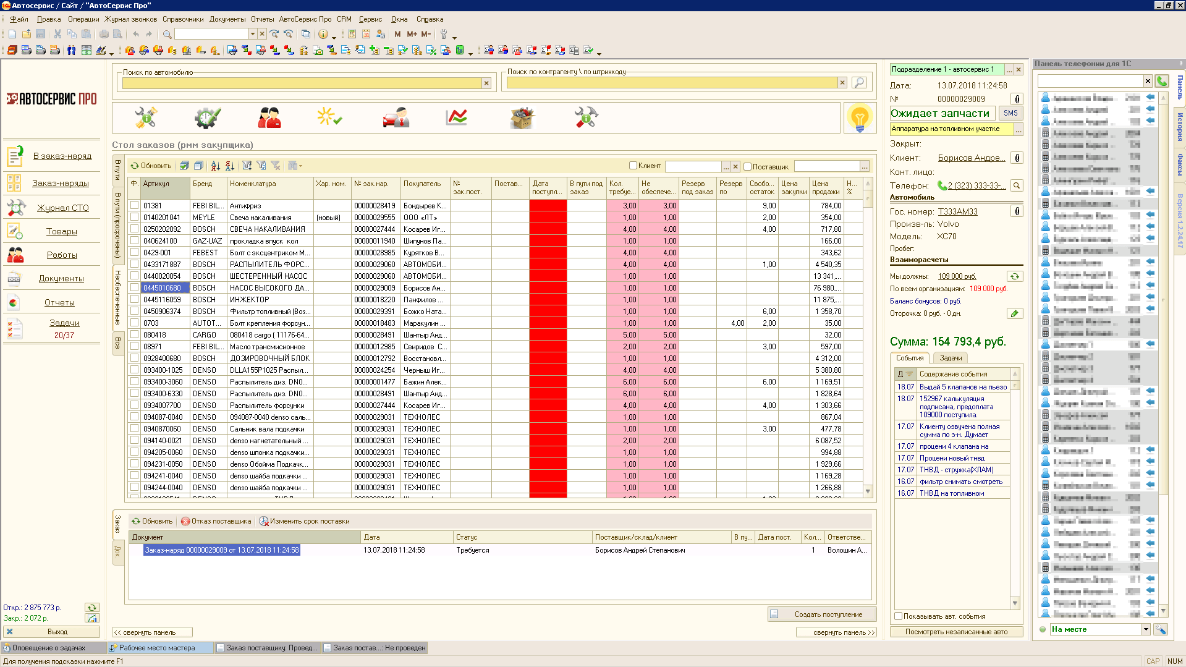
Task: Open the red car with mechanic icon
Action: pos(396,117)
